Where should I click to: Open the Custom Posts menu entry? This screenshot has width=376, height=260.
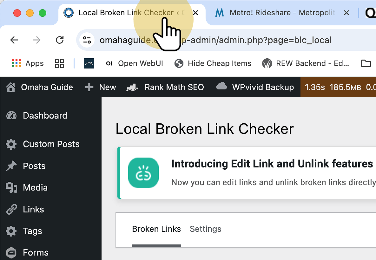coord(51,144)
